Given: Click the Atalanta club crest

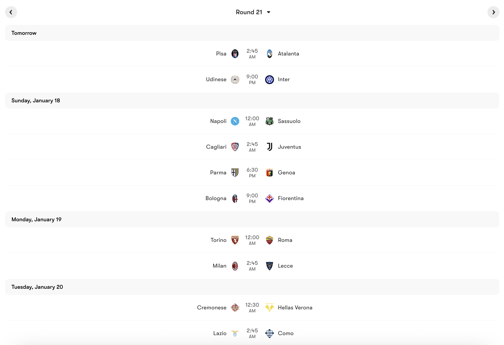Looking at the screenshot, I should click(269, 54).
